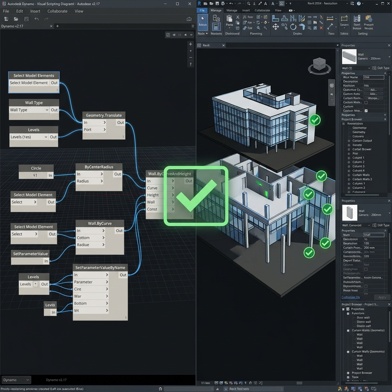Click the horizontal scrollbar under upper Project Browser
392x392 pixels.
(x=362, y=195)
